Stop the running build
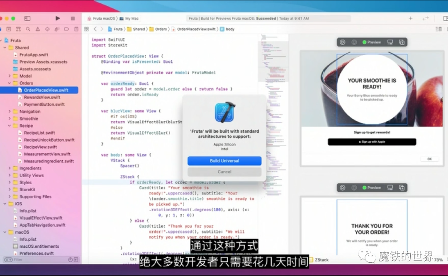The image size is (448, 276). [73, 18]
